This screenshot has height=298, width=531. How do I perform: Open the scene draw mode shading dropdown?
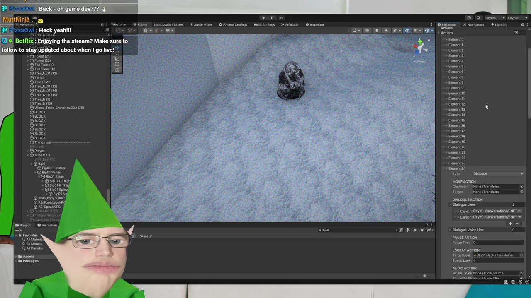coord(356,31)
